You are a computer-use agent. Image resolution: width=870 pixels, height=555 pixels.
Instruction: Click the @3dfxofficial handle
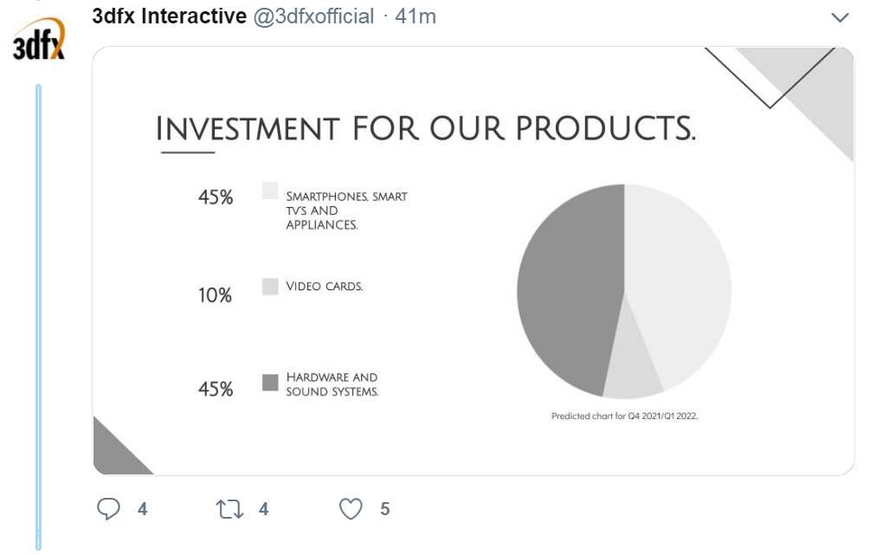click(x=313, y=16)
